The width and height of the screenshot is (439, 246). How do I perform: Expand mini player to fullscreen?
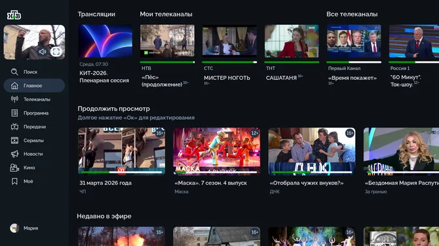tap(56, 52)
